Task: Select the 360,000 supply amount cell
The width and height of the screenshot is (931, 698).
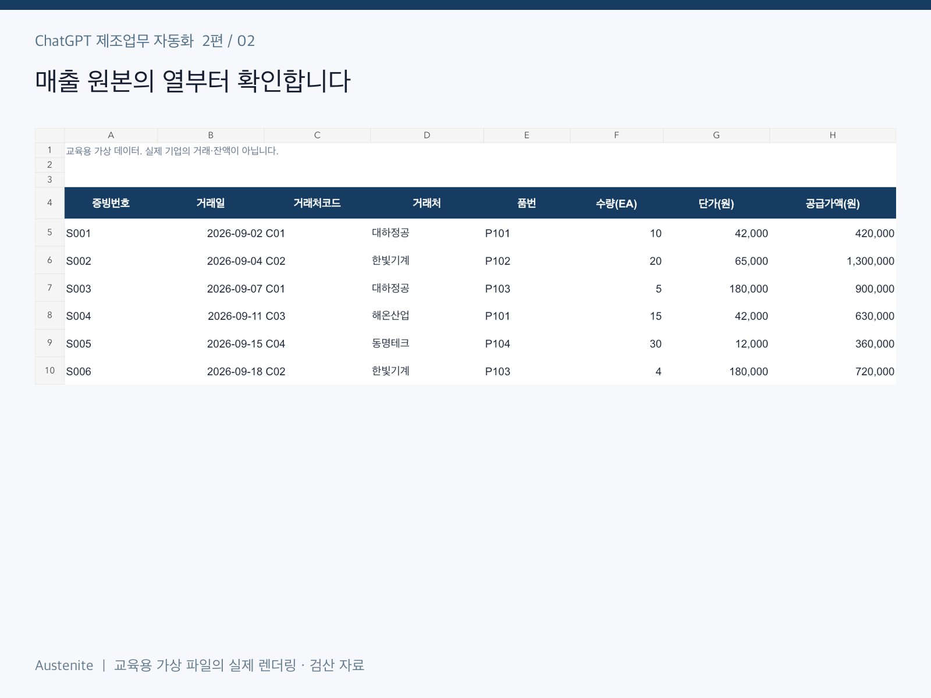Action: click(x=833, y=344)
